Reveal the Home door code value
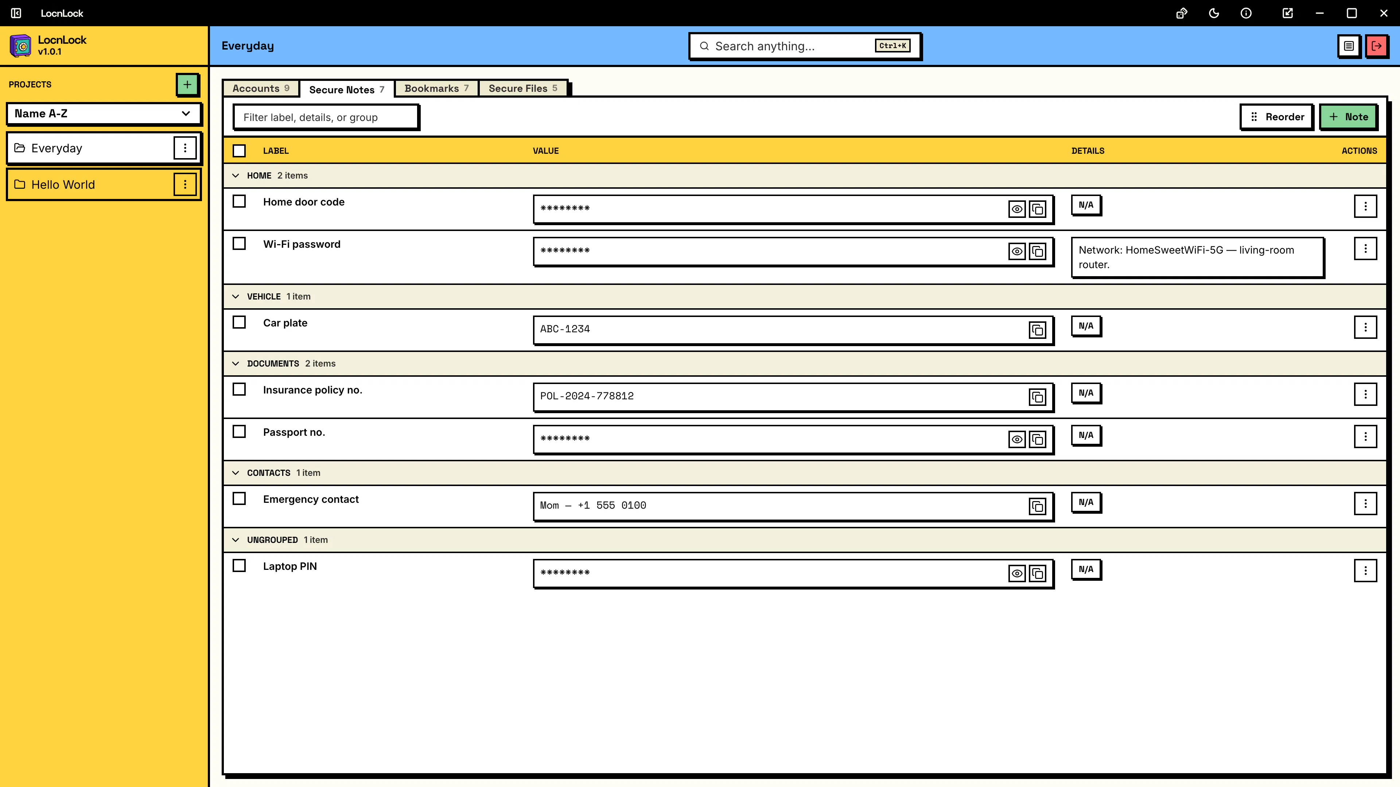Screen dimensions: 1400x787 point(1017,209)
